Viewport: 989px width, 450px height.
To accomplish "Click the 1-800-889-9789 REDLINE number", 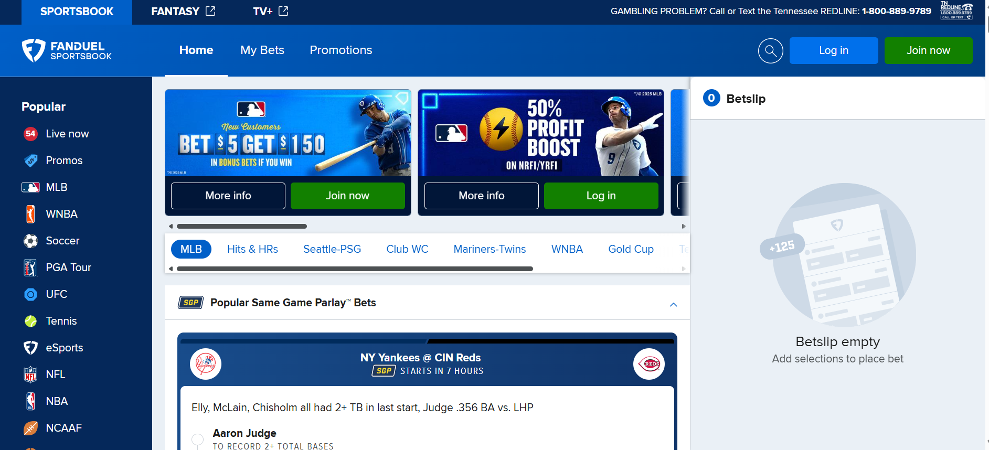I will pyautogui.click(x=896, y=11).
